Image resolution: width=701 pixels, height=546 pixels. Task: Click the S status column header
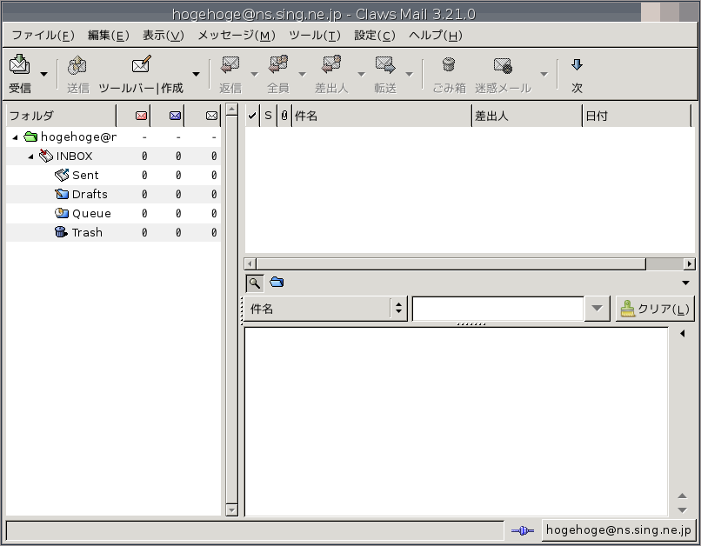(268, 116)
